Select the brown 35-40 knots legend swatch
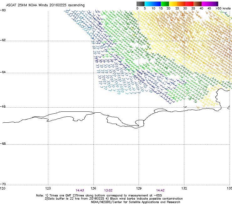The height and width of the screenshot is (204, 232). click(x=198, y=4)
